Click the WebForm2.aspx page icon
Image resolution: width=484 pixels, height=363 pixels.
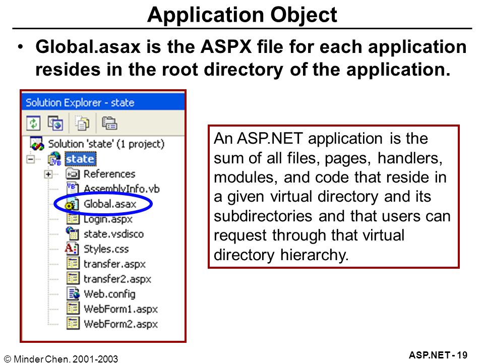click(x=73, y=324)
